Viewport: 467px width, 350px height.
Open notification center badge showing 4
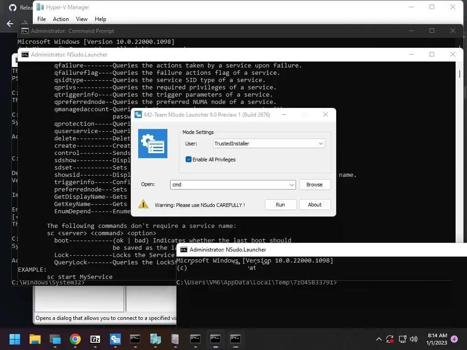coord(454,339)
